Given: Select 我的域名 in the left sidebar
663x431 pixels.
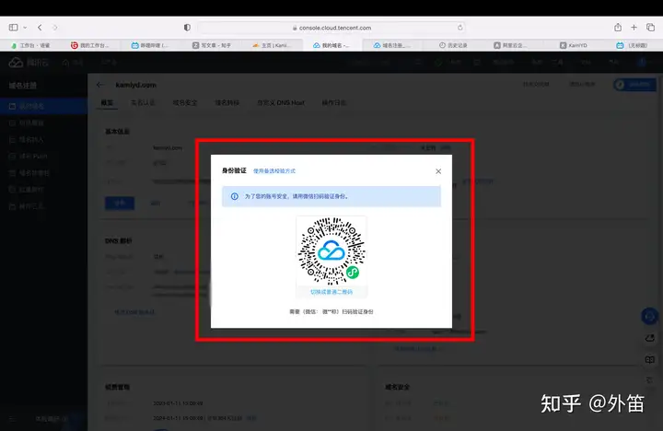Looking at the screenshot, I should (43, 106).
